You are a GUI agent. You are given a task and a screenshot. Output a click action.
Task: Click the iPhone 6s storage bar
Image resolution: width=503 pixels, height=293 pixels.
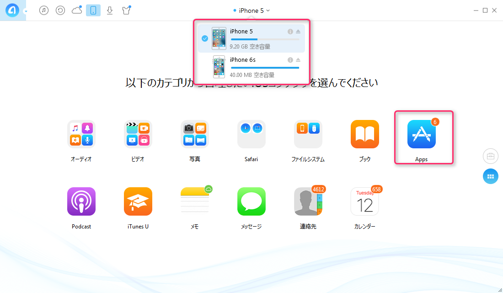point(265,68)
